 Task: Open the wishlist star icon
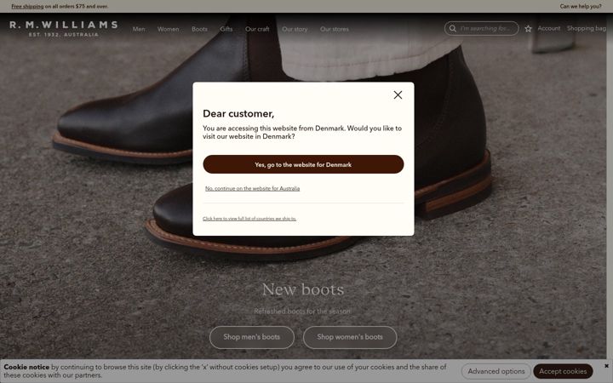[x=528, y=29]
